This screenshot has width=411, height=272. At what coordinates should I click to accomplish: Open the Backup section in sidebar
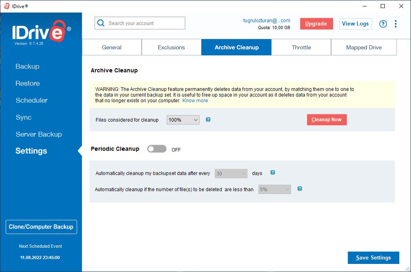pos(27,66)
